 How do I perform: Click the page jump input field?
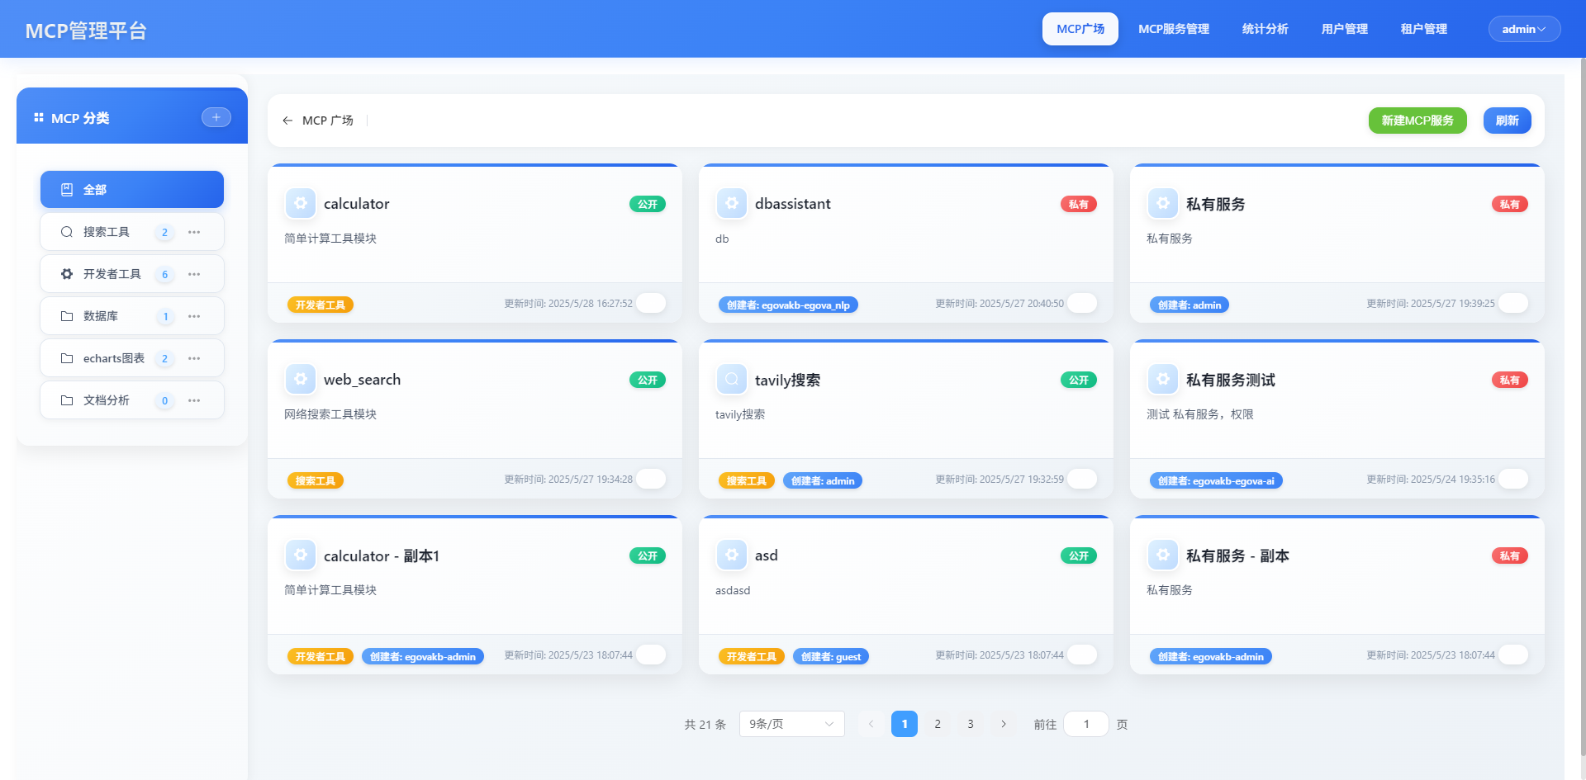click(1085, 724)
